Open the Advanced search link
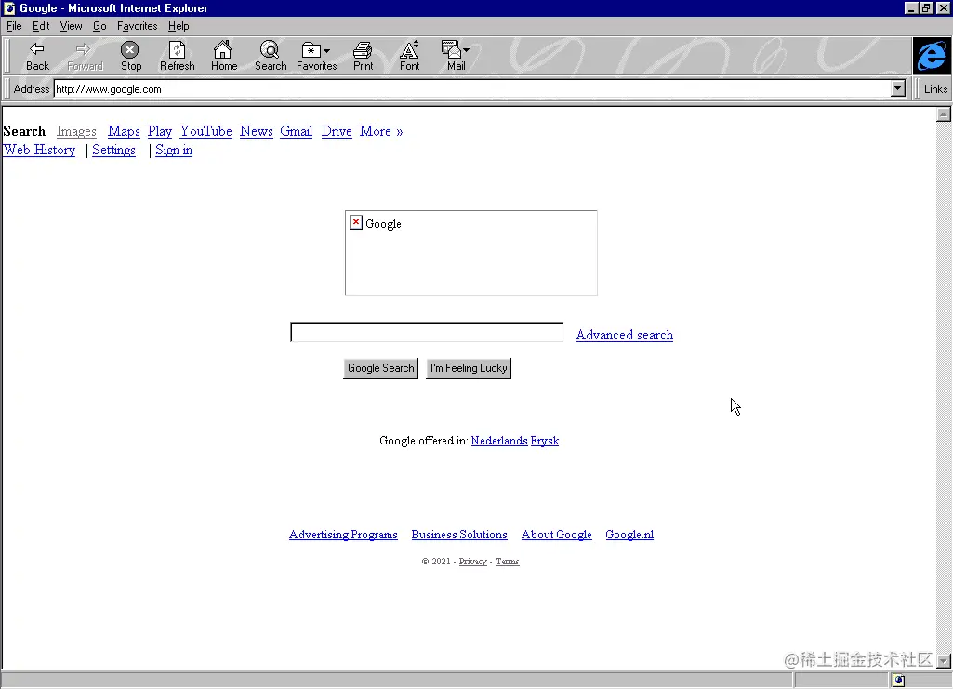The image size is (953, 689). 624,335
